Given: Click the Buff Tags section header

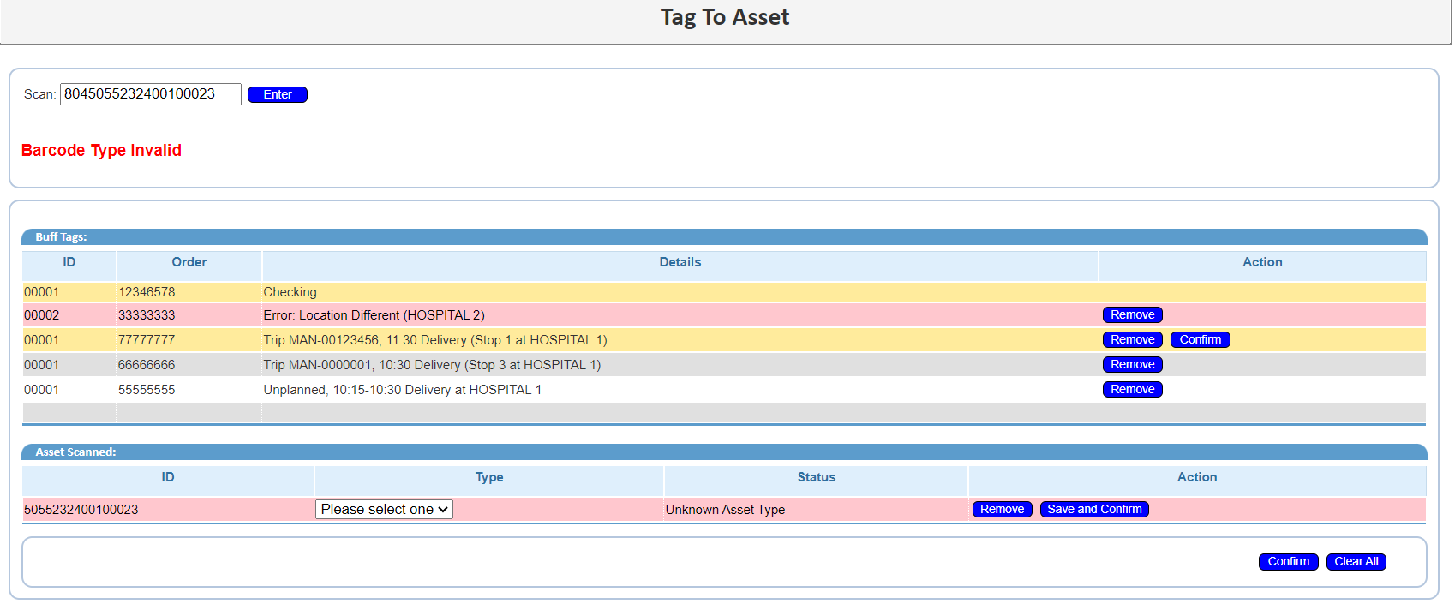Looking at the screenshot, I should pyautogui.click(x=724, y=237).
